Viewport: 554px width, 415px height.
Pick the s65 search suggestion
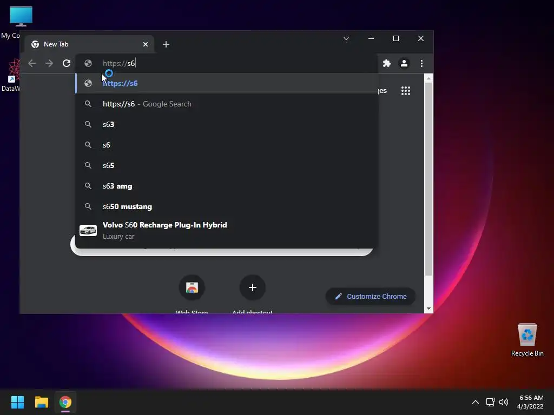(227, 165)
